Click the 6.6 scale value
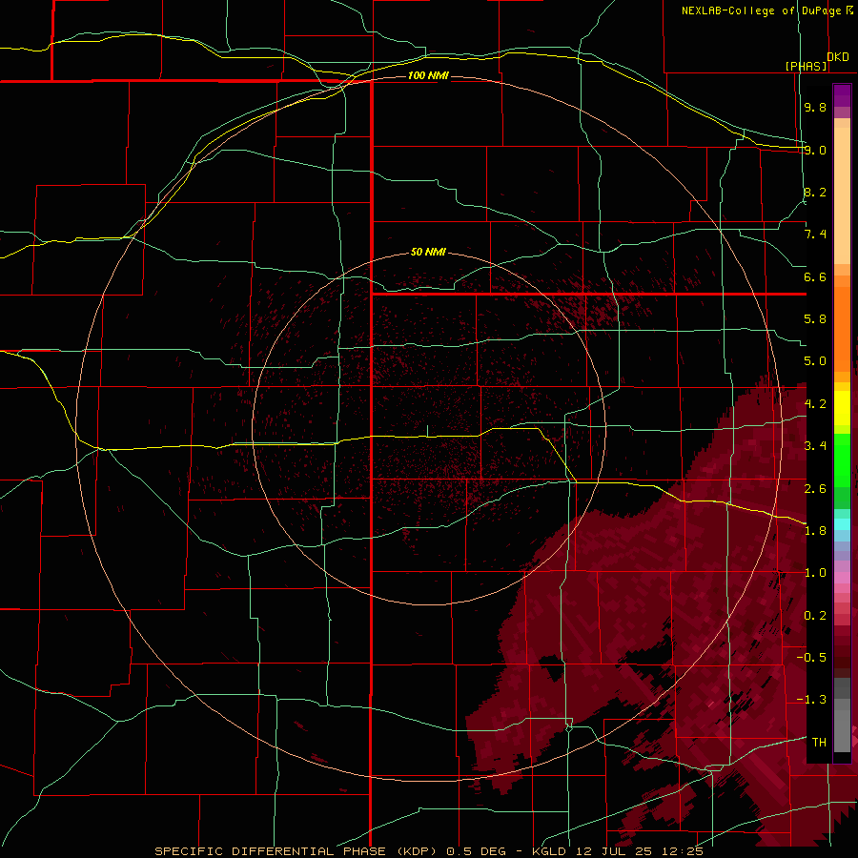858x858 pixels. point(815,276)
